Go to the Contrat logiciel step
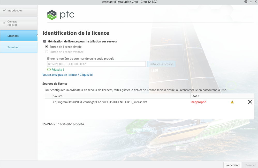 pos(19,23)
